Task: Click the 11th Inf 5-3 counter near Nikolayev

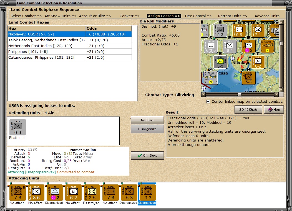Action: point(248,78)
